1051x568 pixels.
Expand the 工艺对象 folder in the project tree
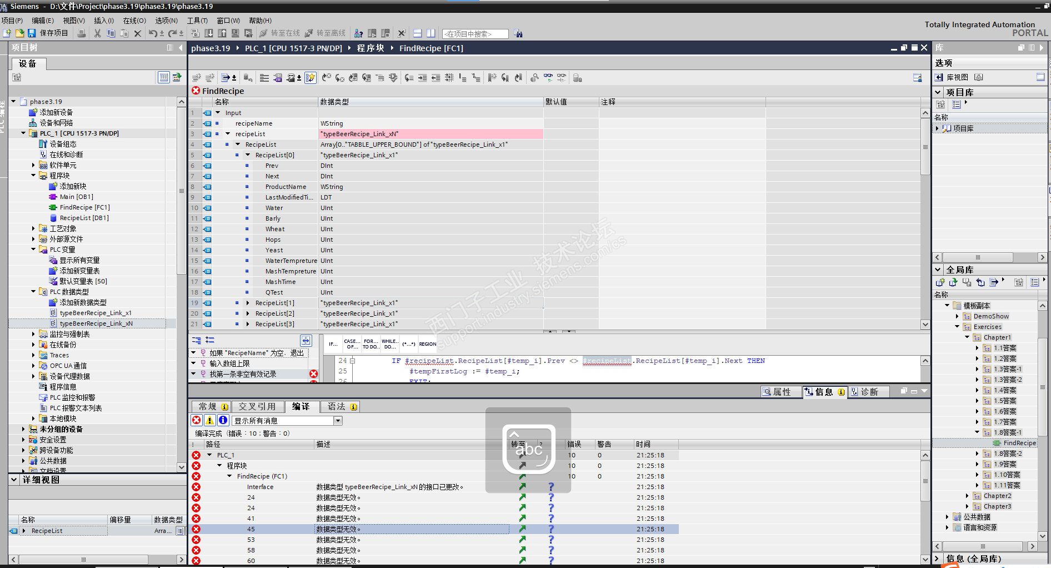pyautogui.click(x=33, y=228)
